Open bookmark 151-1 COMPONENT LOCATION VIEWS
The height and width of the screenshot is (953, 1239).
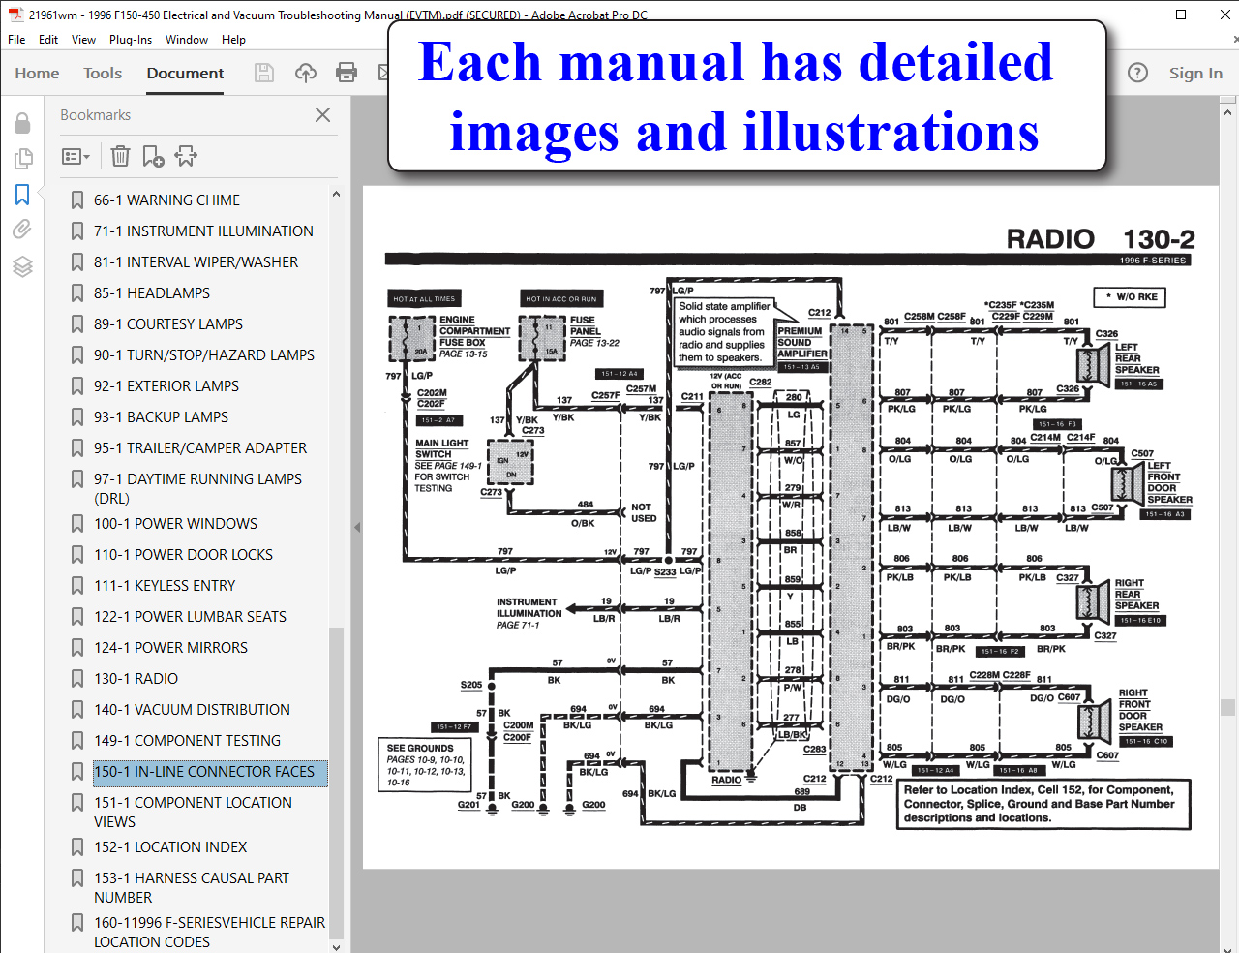coord(193,813)
